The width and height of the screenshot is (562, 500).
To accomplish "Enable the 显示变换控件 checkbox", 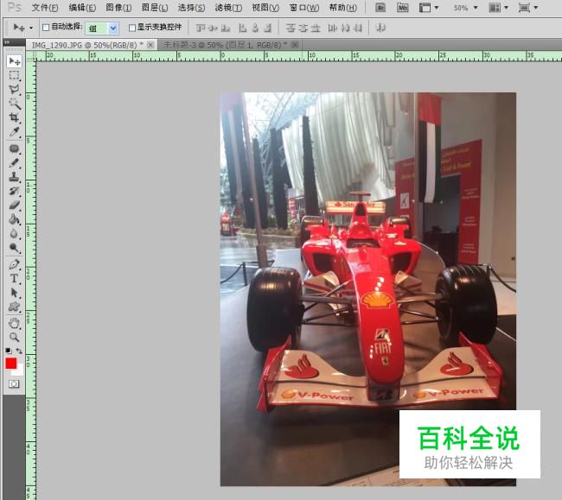I will click(x=132, y=28).
